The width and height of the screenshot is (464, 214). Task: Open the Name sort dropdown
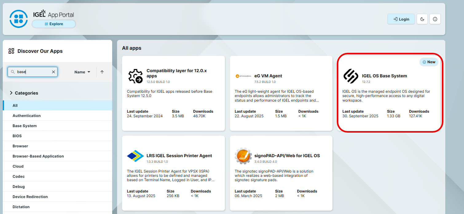point(82,72)
